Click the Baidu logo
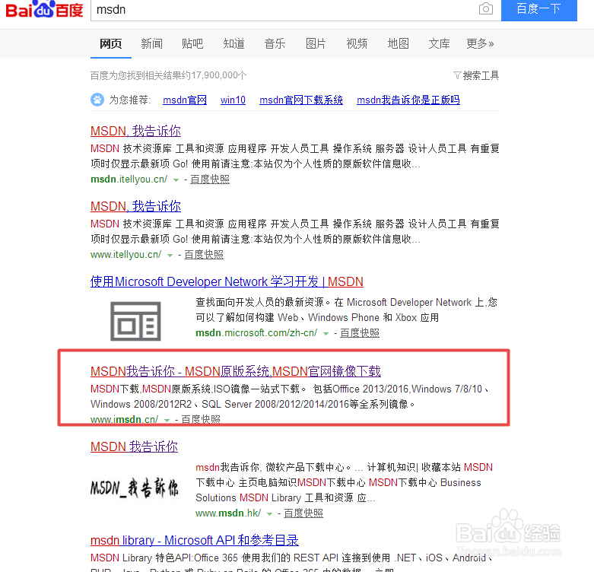594x572 pixels. tap(44, 9)
